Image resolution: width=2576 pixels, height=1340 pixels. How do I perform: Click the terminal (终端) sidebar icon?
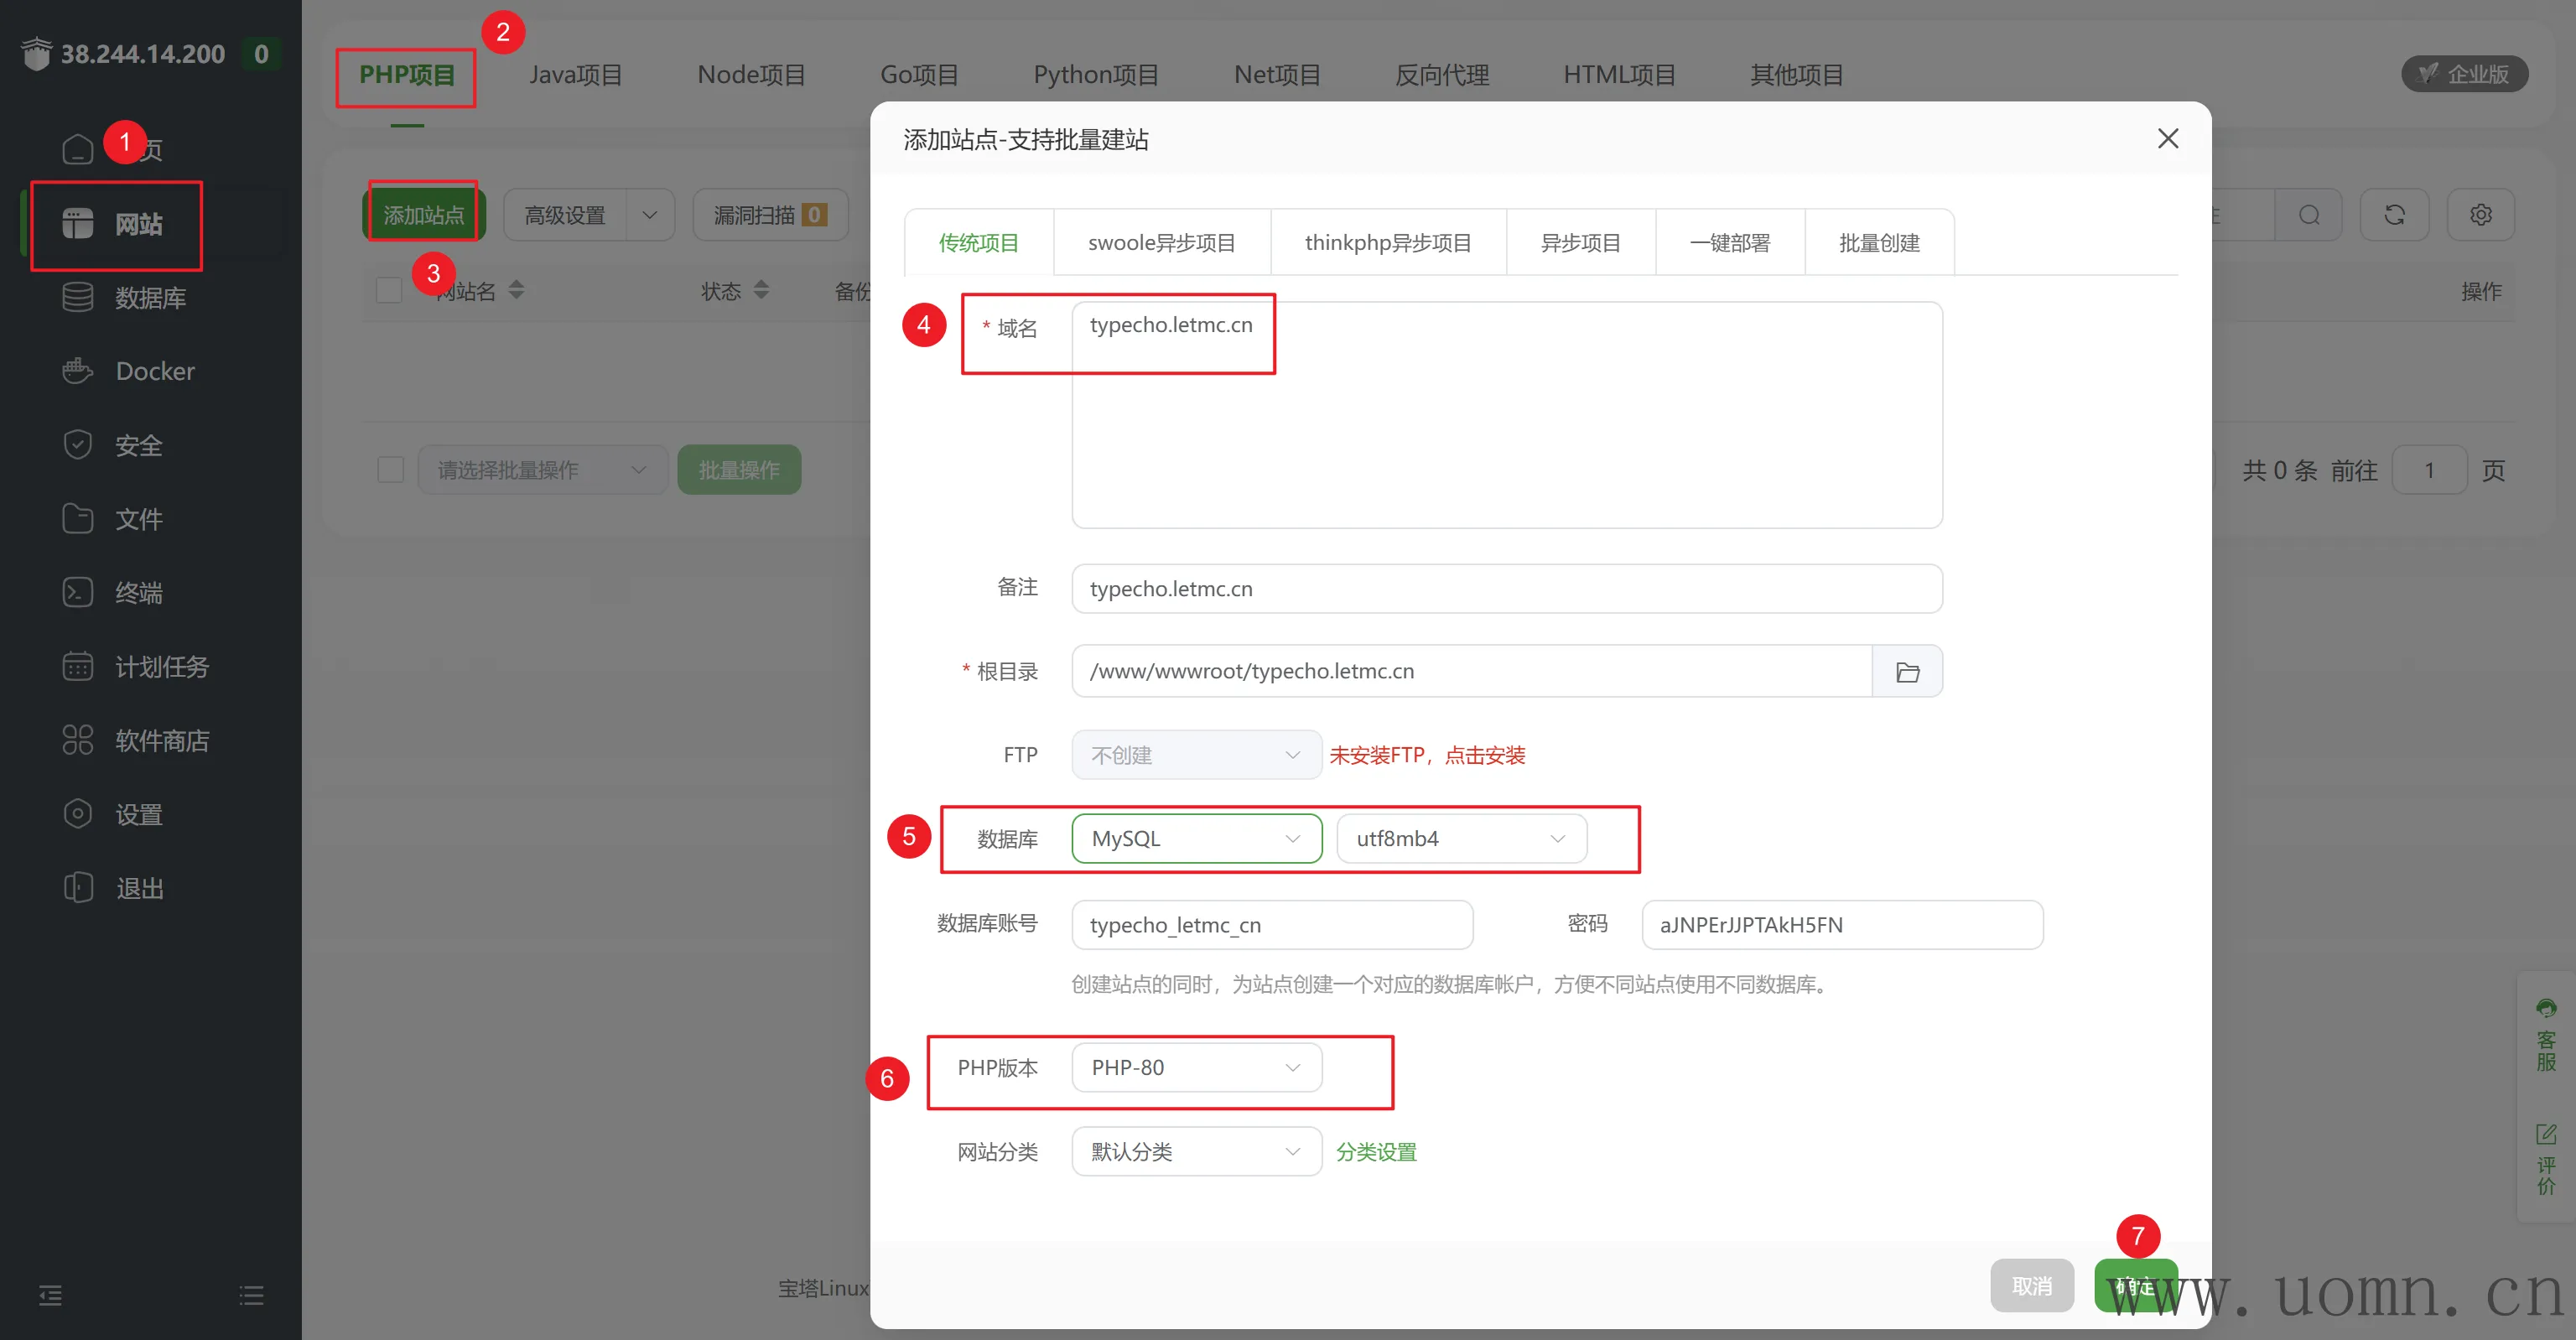pos(77,593)
